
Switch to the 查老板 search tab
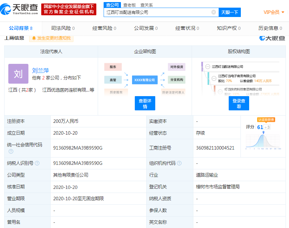129,5
